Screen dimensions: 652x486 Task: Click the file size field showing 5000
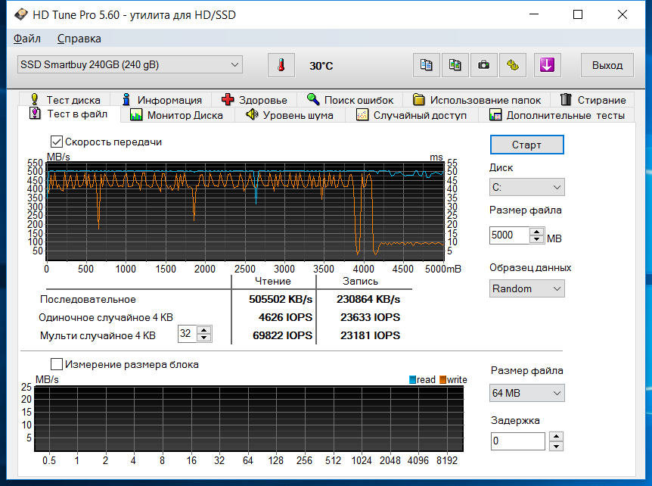tap(509, 235)
